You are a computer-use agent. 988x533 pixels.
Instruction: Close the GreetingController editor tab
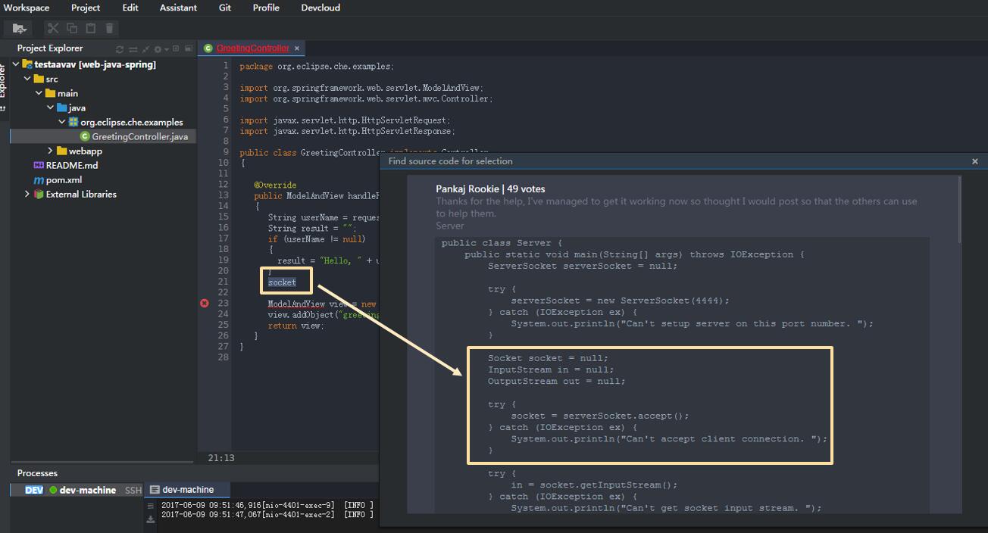pyautogui.click(x=297, y=48)
